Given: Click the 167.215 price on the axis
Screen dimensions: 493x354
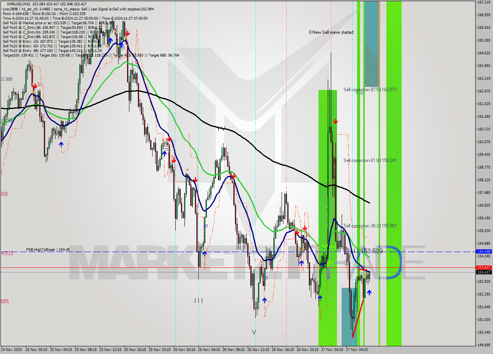Looking at the screenshot, I should (483, 2).
